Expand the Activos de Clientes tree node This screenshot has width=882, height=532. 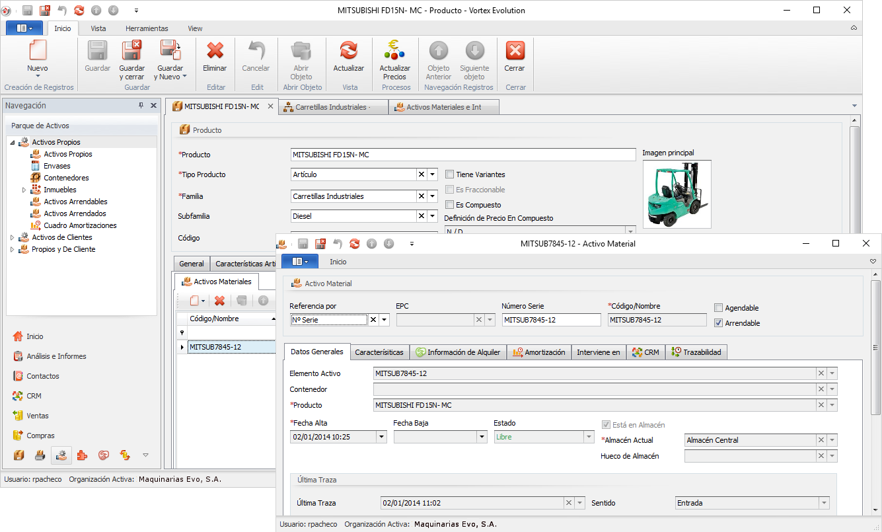pos(12,237)
